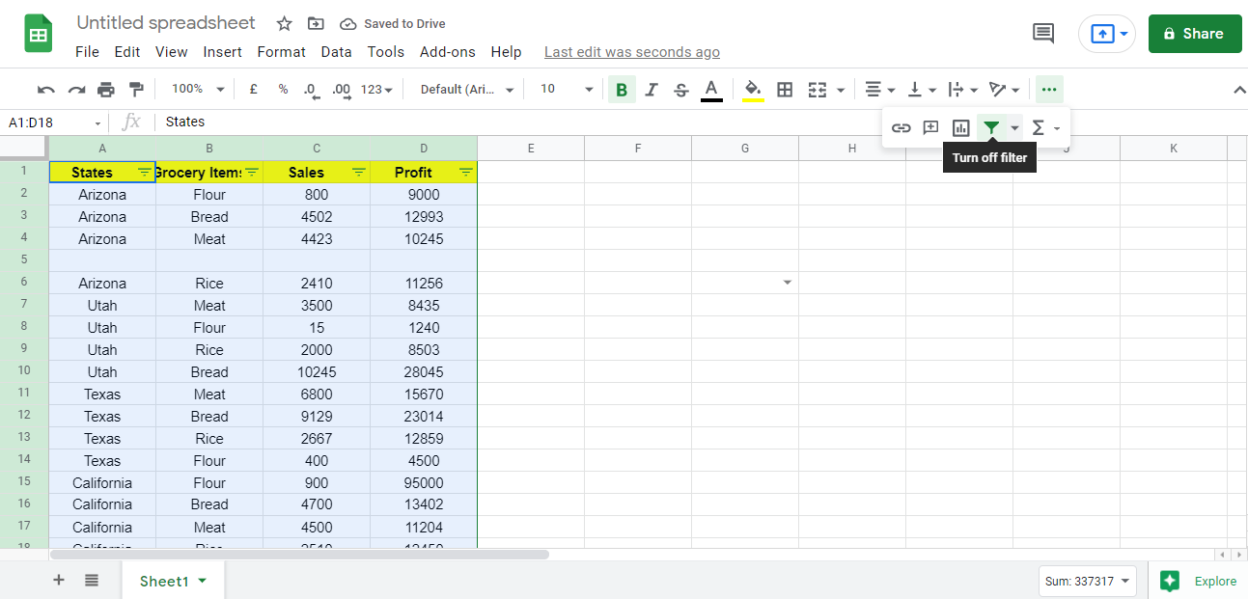Open the Functions sigma menu
The width and height of the screenshot is (1248, 599).
[x=1045, y=127]
